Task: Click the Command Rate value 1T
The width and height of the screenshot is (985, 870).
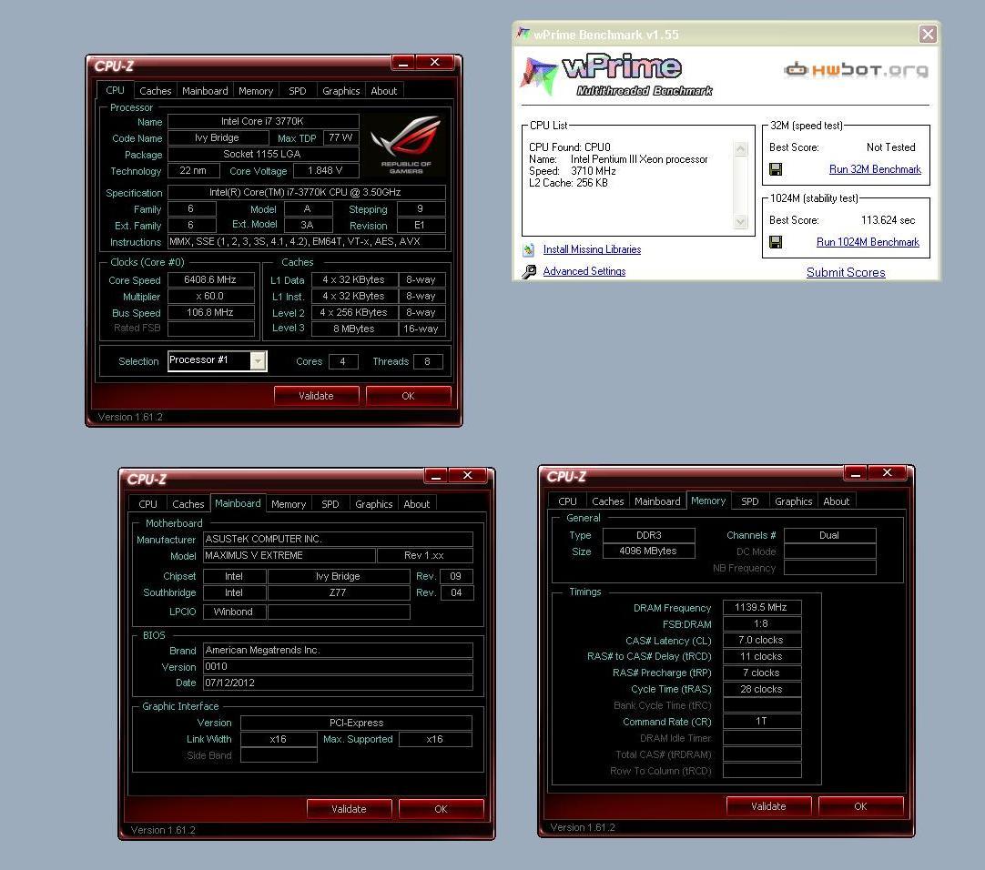Action: 761,721
